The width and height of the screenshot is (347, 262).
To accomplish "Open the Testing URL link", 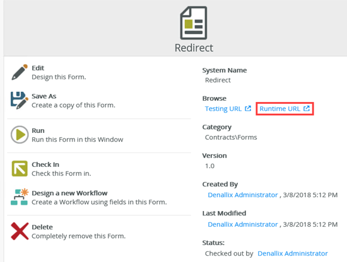I will pos(223,109).
